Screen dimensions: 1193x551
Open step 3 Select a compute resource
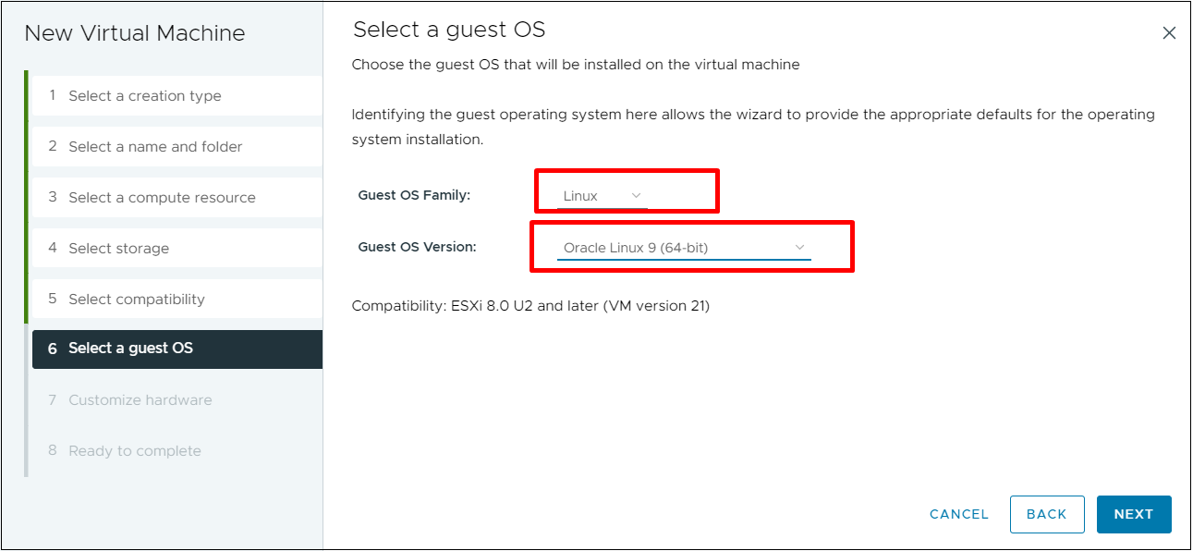(x=162, y=198)
